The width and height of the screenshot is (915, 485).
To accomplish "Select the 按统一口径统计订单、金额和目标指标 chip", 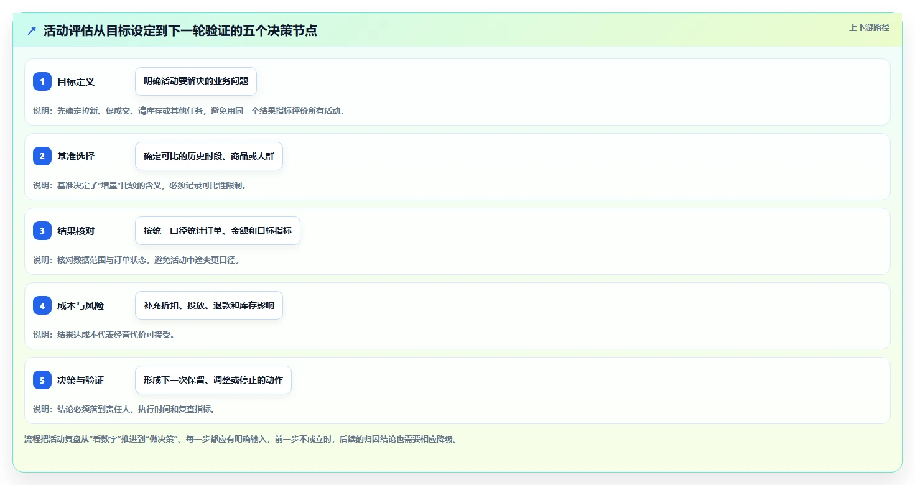I will coord(218,231).
